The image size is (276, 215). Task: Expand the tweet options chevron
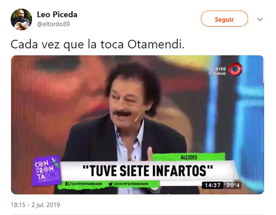coord(260,19)
